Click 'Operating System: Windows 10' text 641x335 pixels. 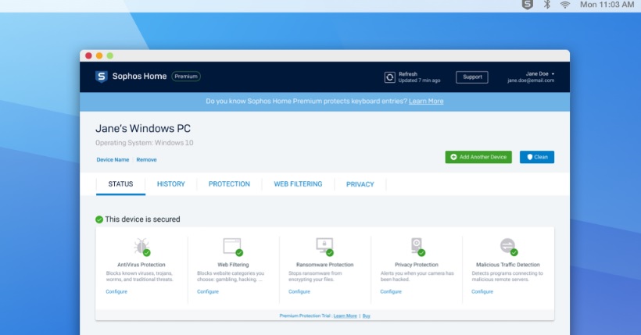(x=145, y=143)
